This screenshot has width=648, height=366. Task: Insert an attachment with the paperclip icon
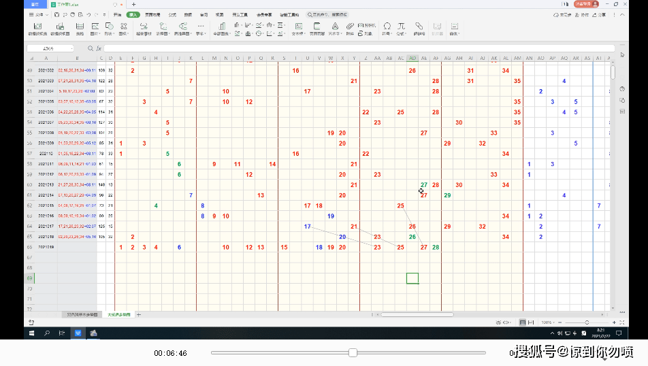(x=350, y=29)
